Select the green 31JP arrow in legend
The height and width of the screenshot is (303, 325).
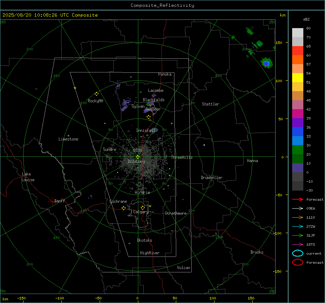(298, 235)
